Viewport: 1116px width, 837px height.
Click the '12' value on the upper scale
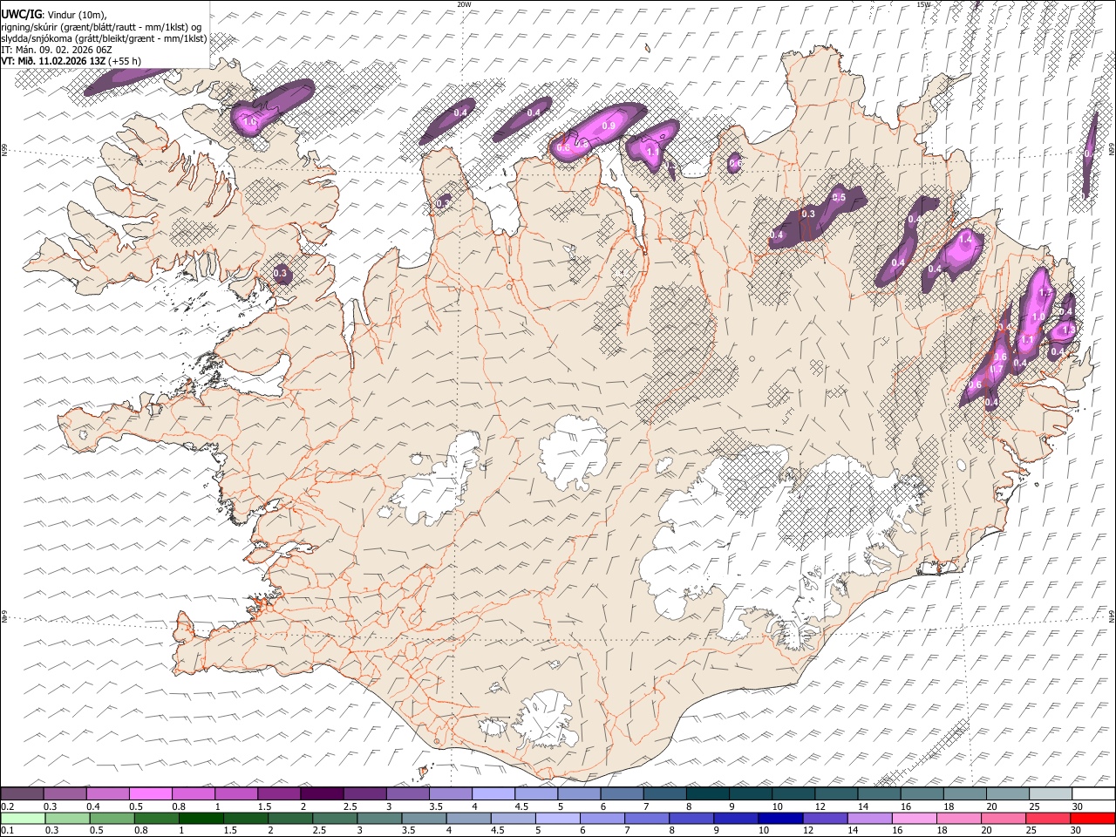pyautogui.click(x=820, y=806)
